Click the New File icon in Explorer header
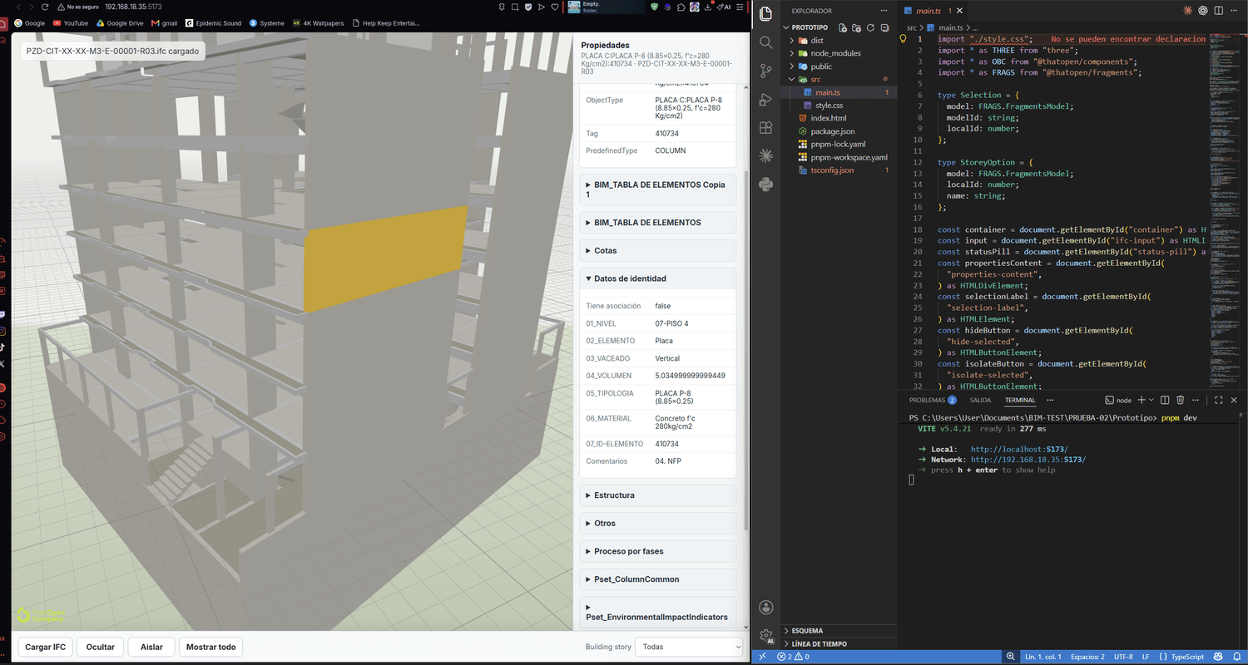Screen dimensions: 1248x665 click(843, 27)
